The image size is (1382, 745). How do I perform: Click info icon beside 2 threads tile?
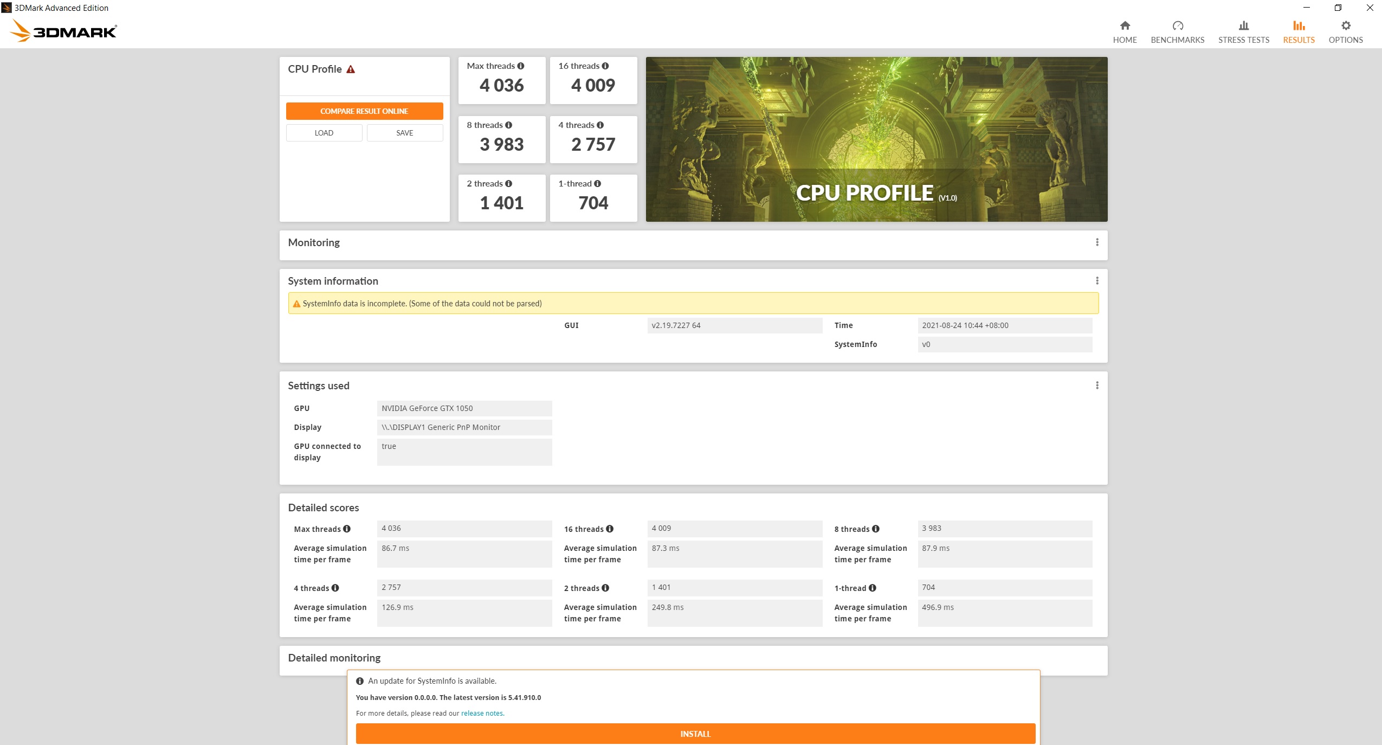[508, 184]
